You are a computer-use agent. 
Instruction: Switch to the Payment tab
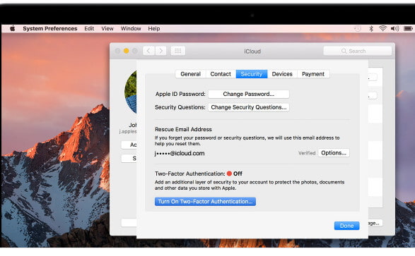click(x=313, y=74)
